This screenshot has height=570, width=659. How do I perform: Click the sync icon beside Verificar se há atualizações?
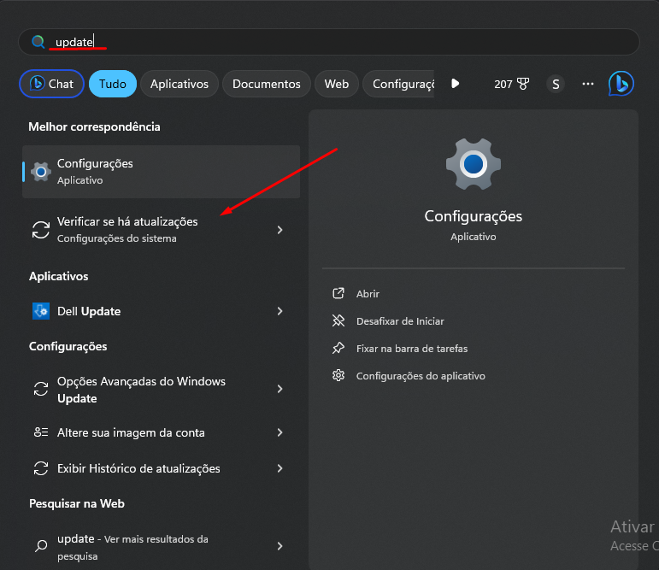(40, 230)
